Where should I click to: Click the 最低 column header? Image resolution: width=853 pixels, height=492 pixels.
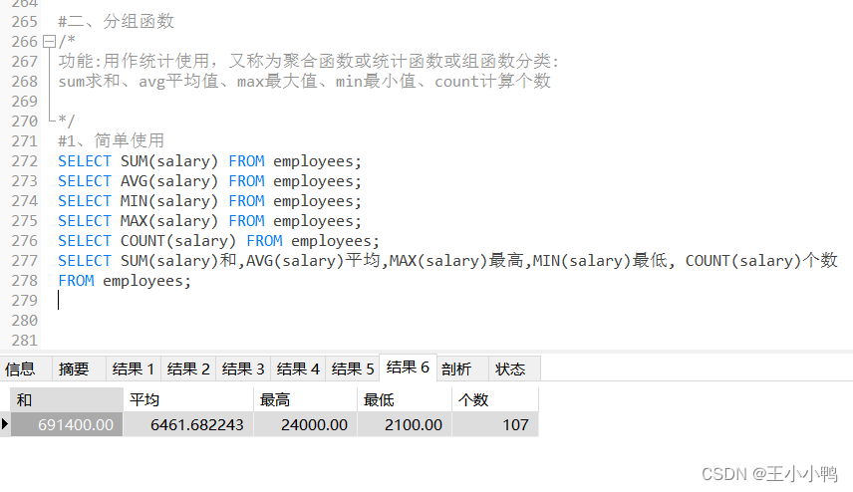405,399
